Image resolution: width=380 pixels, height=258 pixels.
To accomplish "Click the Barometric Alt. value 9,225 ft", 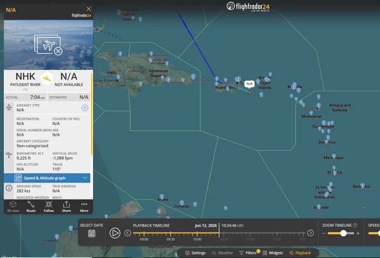I will click(x=23, y=158).
